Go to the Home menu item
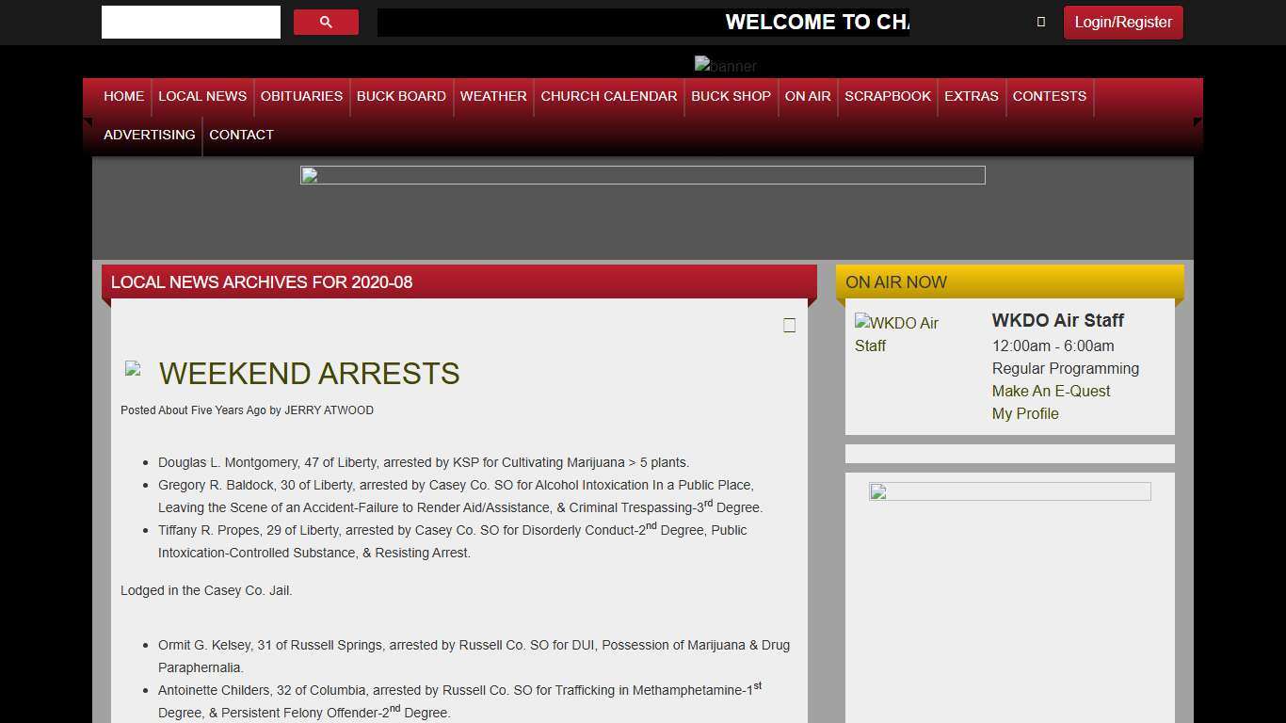Image resolution: width=1286 pixels, height=723 pixels. tap(123, 96)
